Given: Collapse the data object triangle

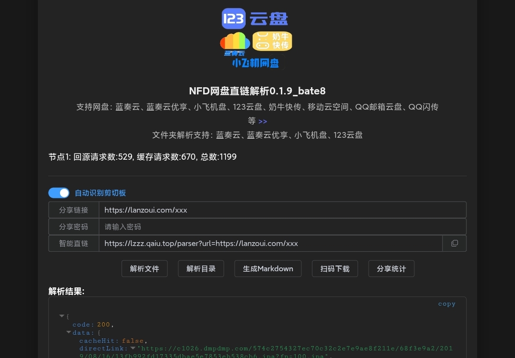Looking at the screenshot, I should pyautogui.click(x=69, y=332).
